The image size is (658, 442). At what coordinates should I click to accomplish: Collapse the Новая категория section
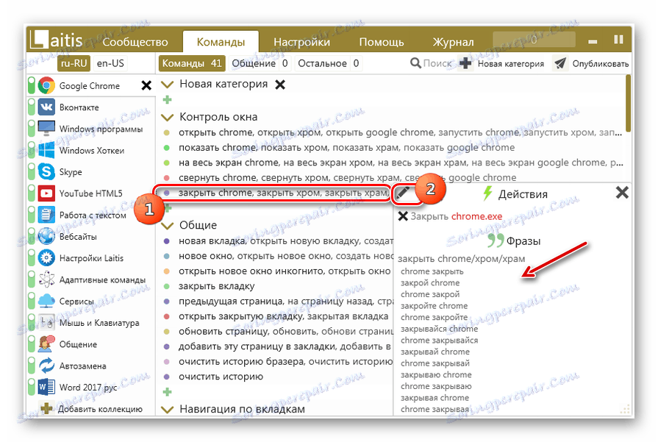click(168, 85)
